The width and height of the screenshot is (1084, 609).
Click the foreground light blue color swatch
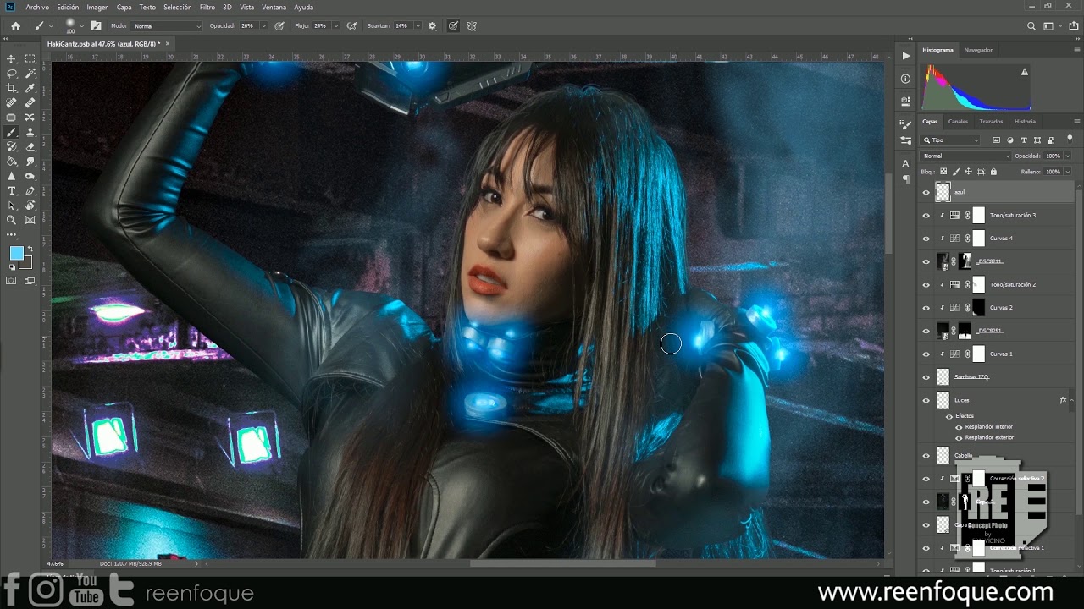[16, 253]
